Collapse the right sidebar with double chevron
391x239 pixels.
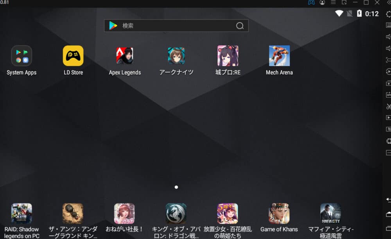click(388, 2)
